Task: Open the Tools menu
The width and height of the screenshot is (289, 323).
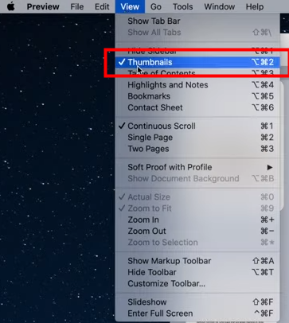Action: click(183, 6)
